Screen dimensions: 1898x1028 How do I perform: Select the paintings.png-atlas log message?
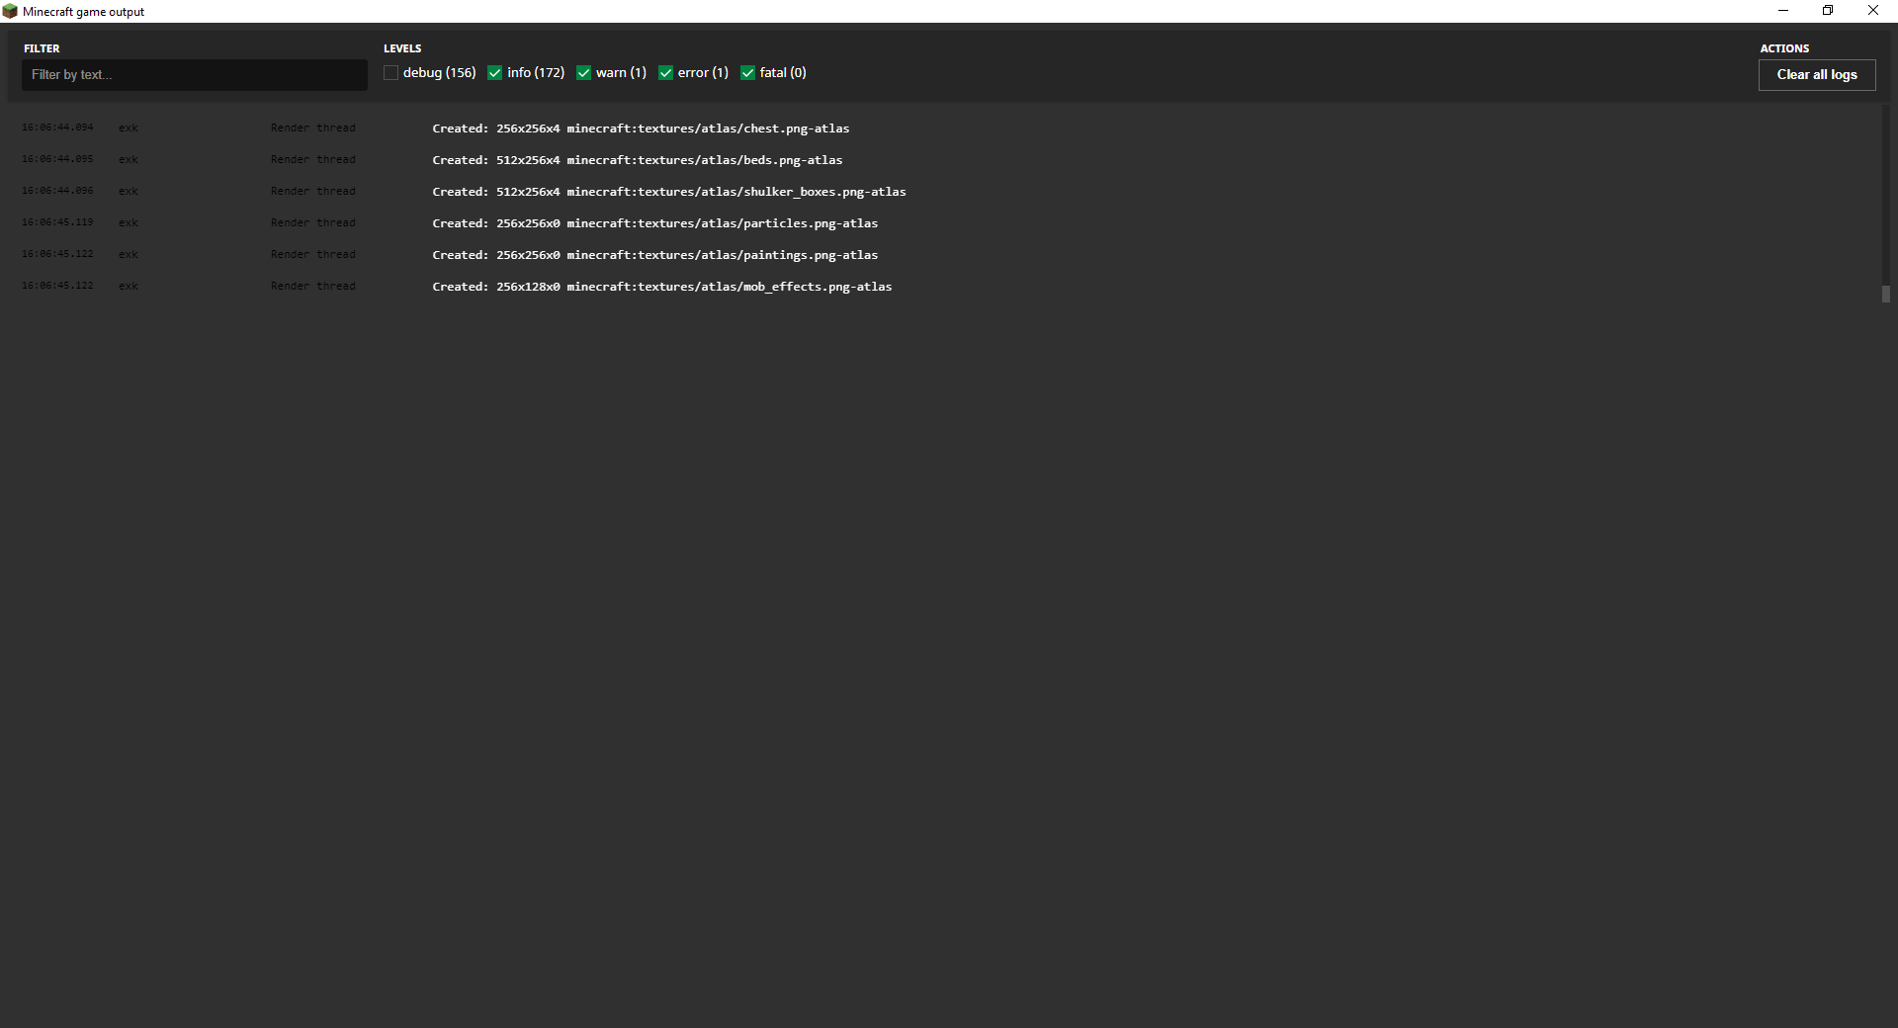[x=654, y=255]
